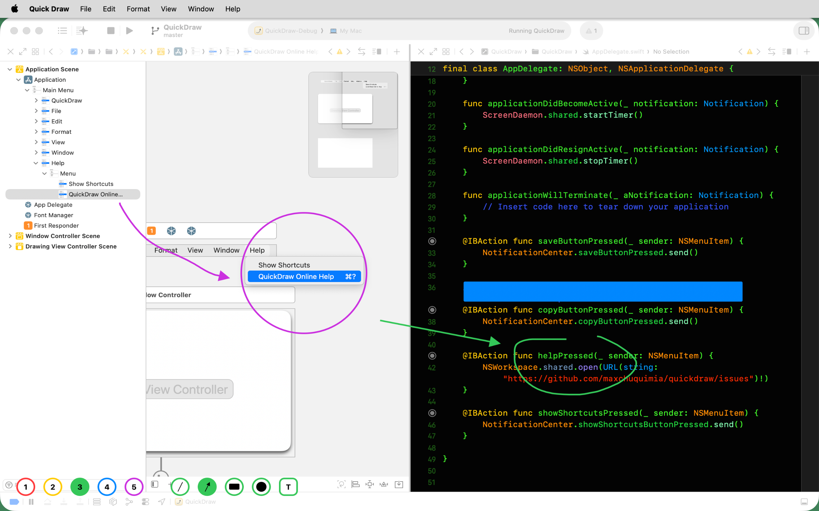Select Font Manager in outline
This screenshot has height=511, width=819.
(53, 215)
